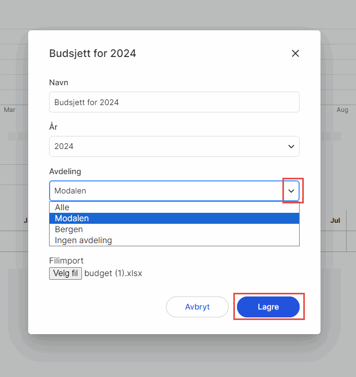Click the 'Mar' month label behind dialog
356x377 pixels.
point(9,110)
